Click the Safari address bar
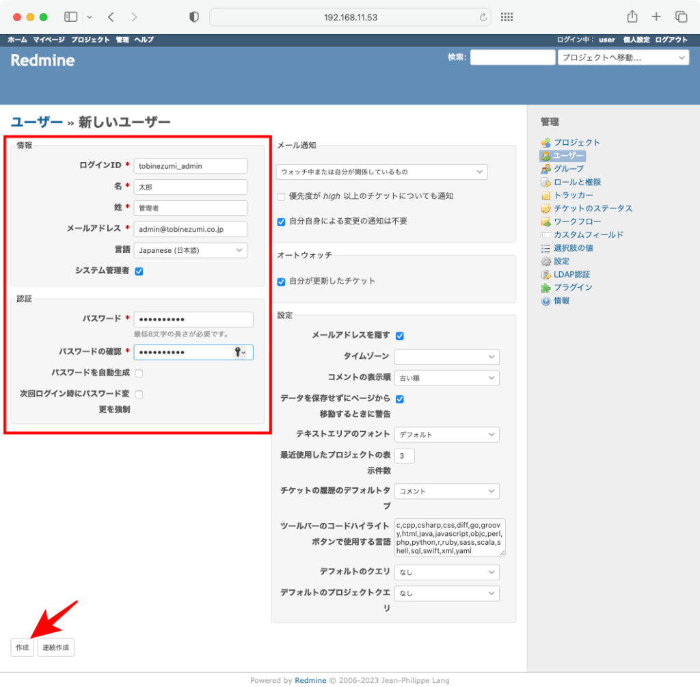 coord(351,17)
